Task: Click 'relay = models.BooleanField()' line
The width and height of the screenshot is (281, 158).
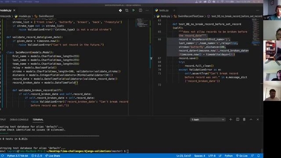Action: pos(34,68)
